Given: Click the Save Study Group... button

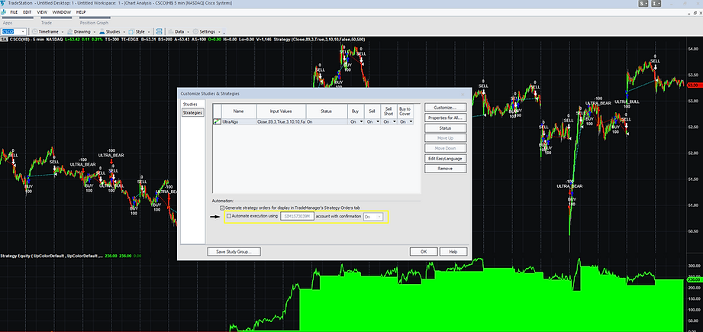Looking at the screenshot, I should click(234, 251).
